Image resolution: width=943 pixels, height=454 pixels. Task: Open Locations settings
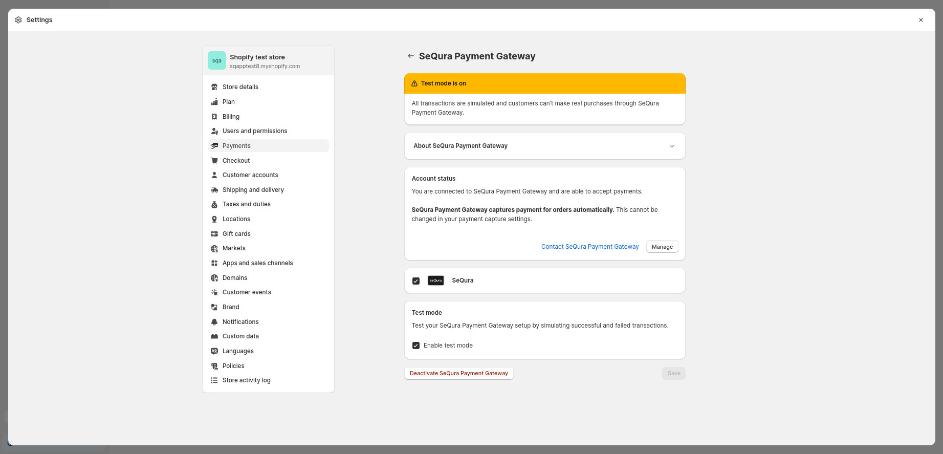268,219
